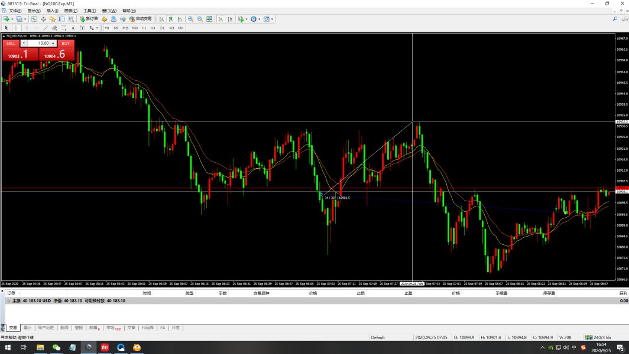Decrease lot volume with down arrow
The width and height of the screenshot is (629, 354).
coord(24,43)
